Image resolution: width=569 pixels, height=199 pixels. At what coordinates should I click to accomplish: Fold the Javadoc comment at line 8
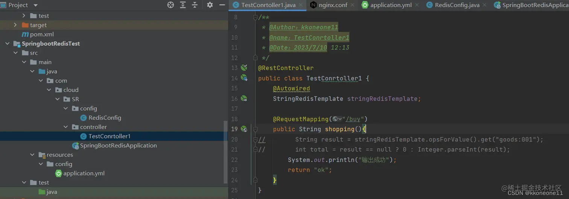(x=255, y=17)
